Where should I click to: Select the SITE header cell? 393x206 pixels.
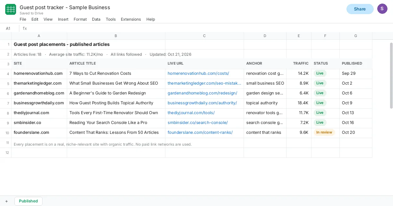[x=39, y=64]
